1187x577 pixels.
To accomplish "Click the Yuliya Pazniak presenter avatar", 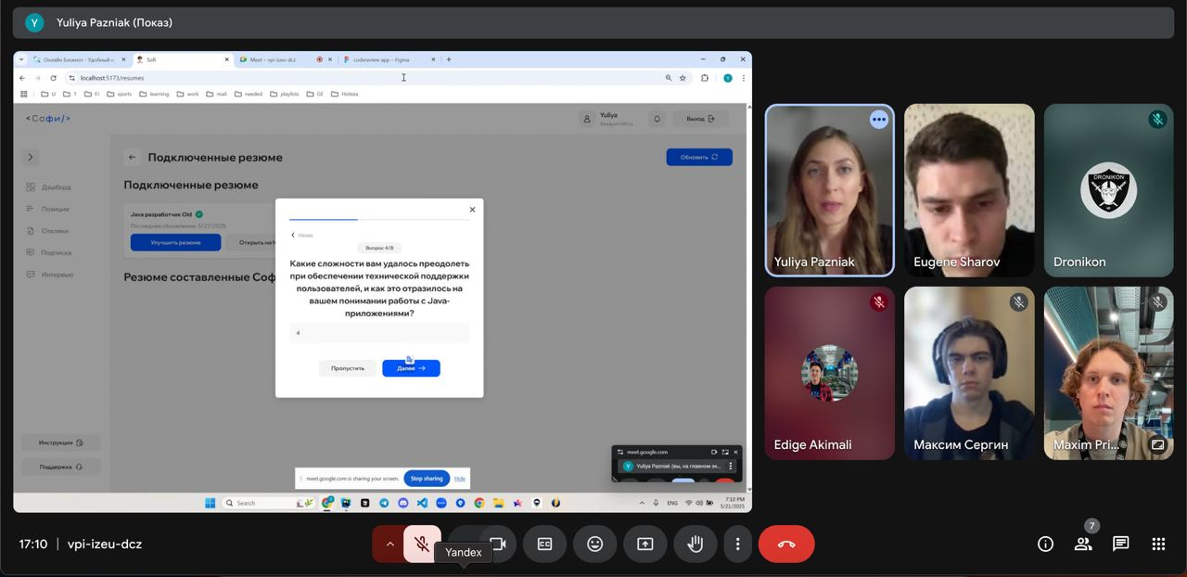I will tap(35, 22).
